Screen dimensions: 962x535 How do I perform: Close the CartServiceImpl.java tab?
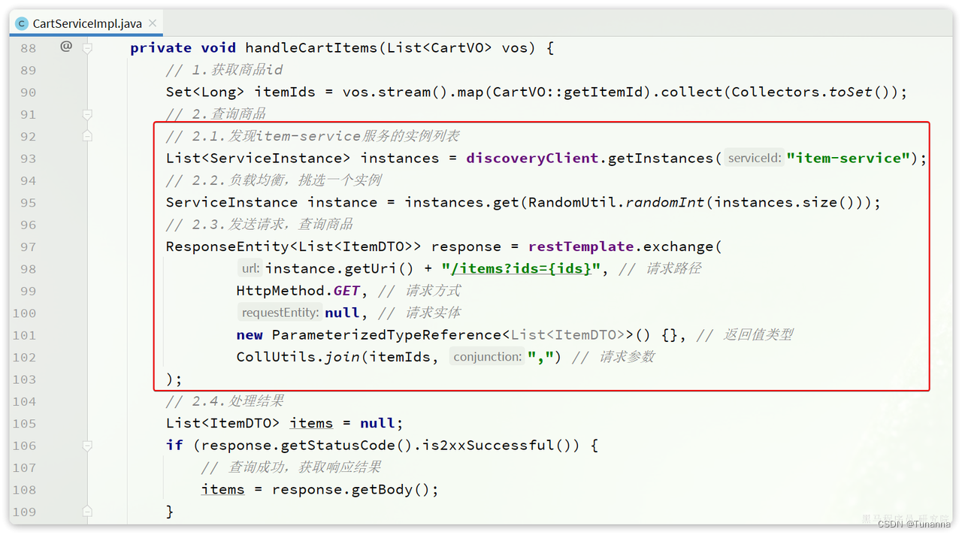(153, 23)
